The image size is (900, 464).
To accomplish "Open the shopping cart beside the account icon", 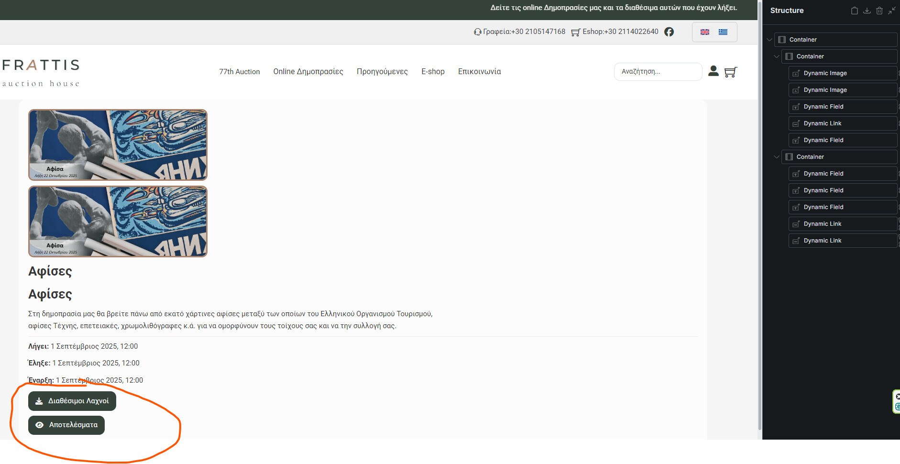I will [730, 72].
